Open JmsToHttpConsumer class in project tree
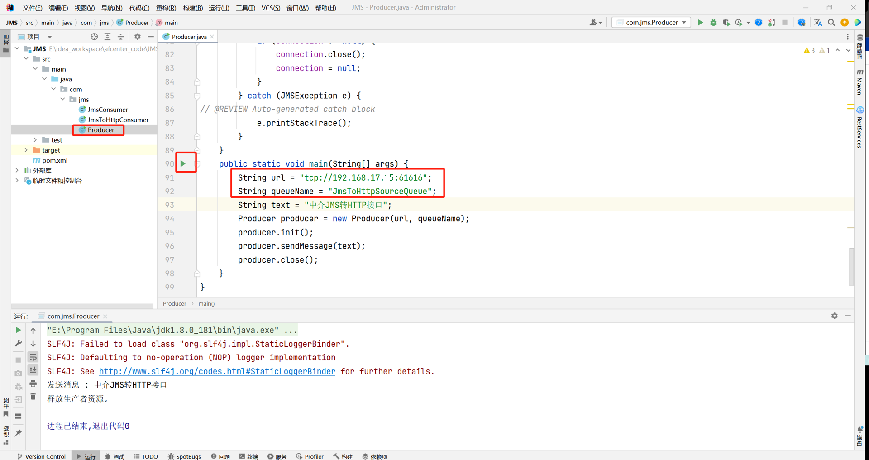 pos(118,120)
